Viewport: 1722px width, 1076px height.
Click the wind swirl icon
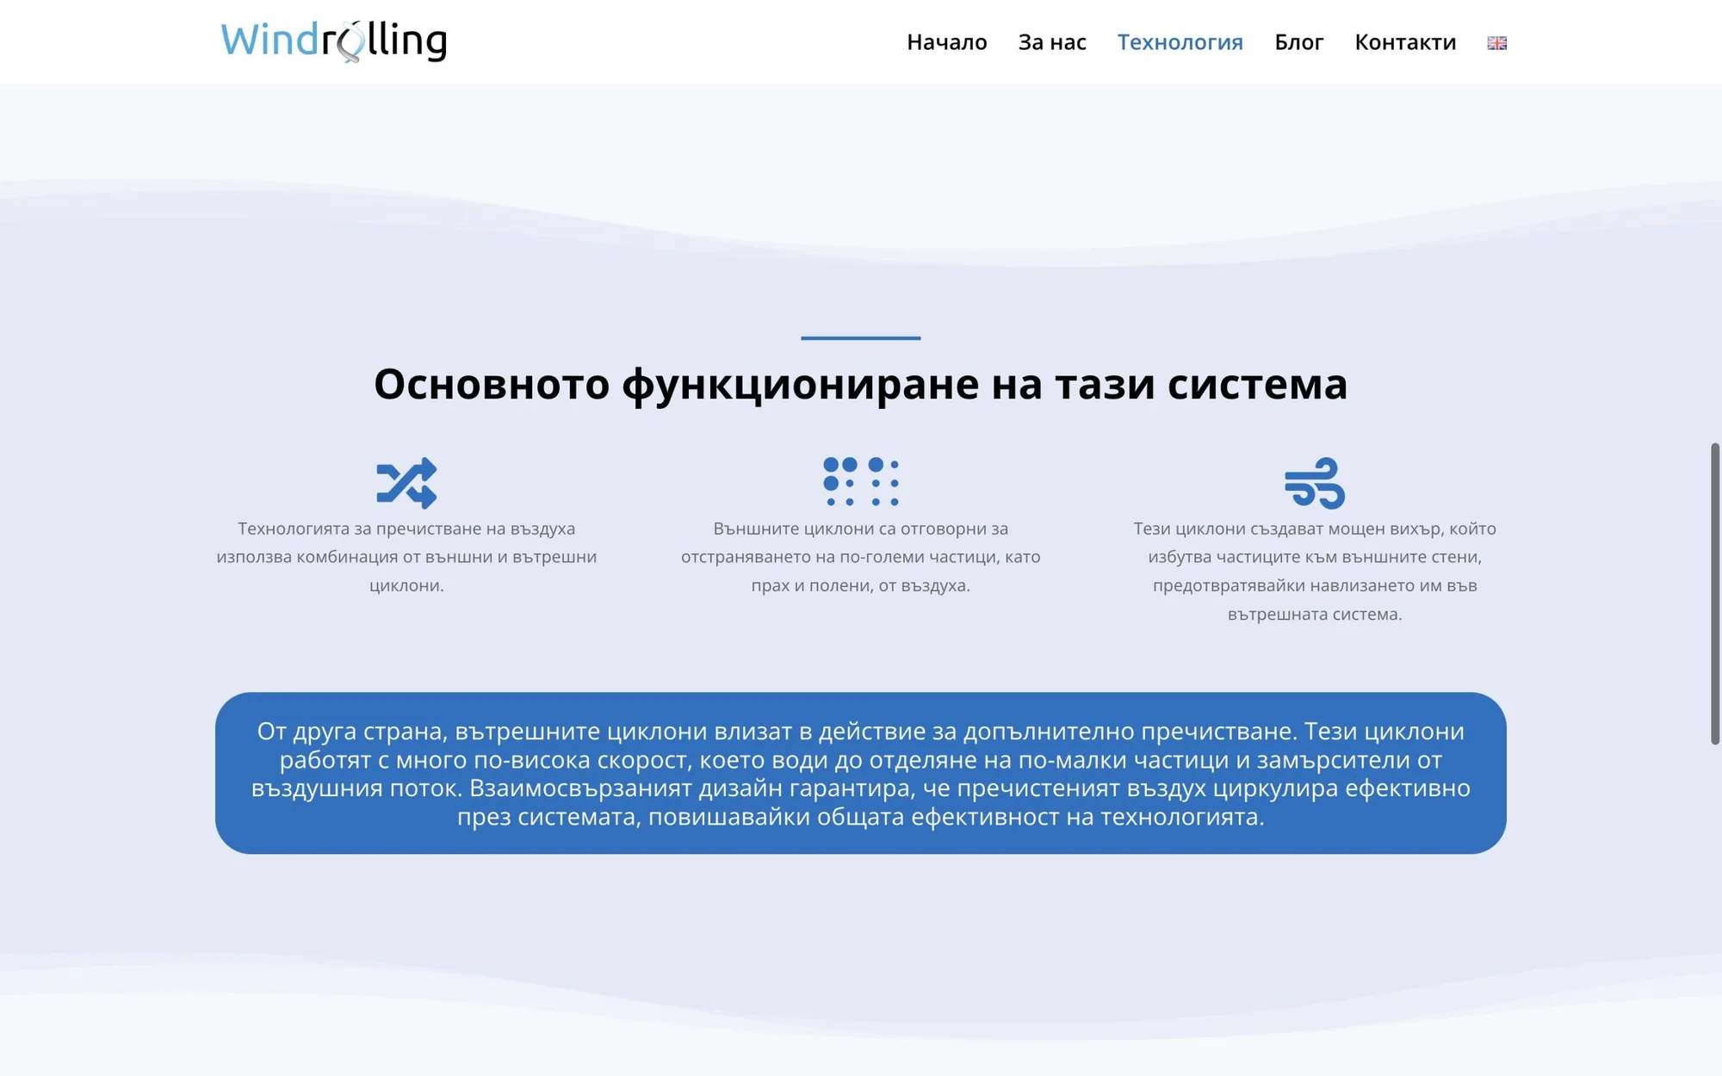tap(1315, 483)
